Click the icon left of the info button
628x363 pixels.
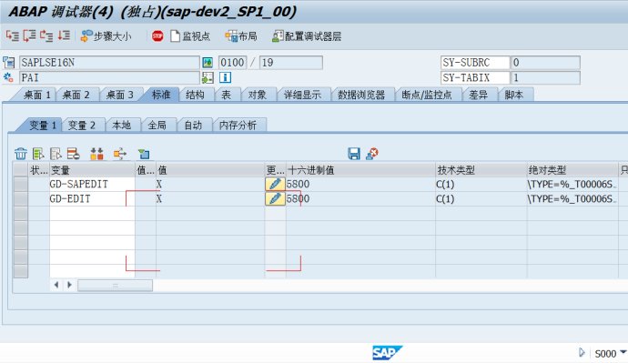[x=208, y=77]
